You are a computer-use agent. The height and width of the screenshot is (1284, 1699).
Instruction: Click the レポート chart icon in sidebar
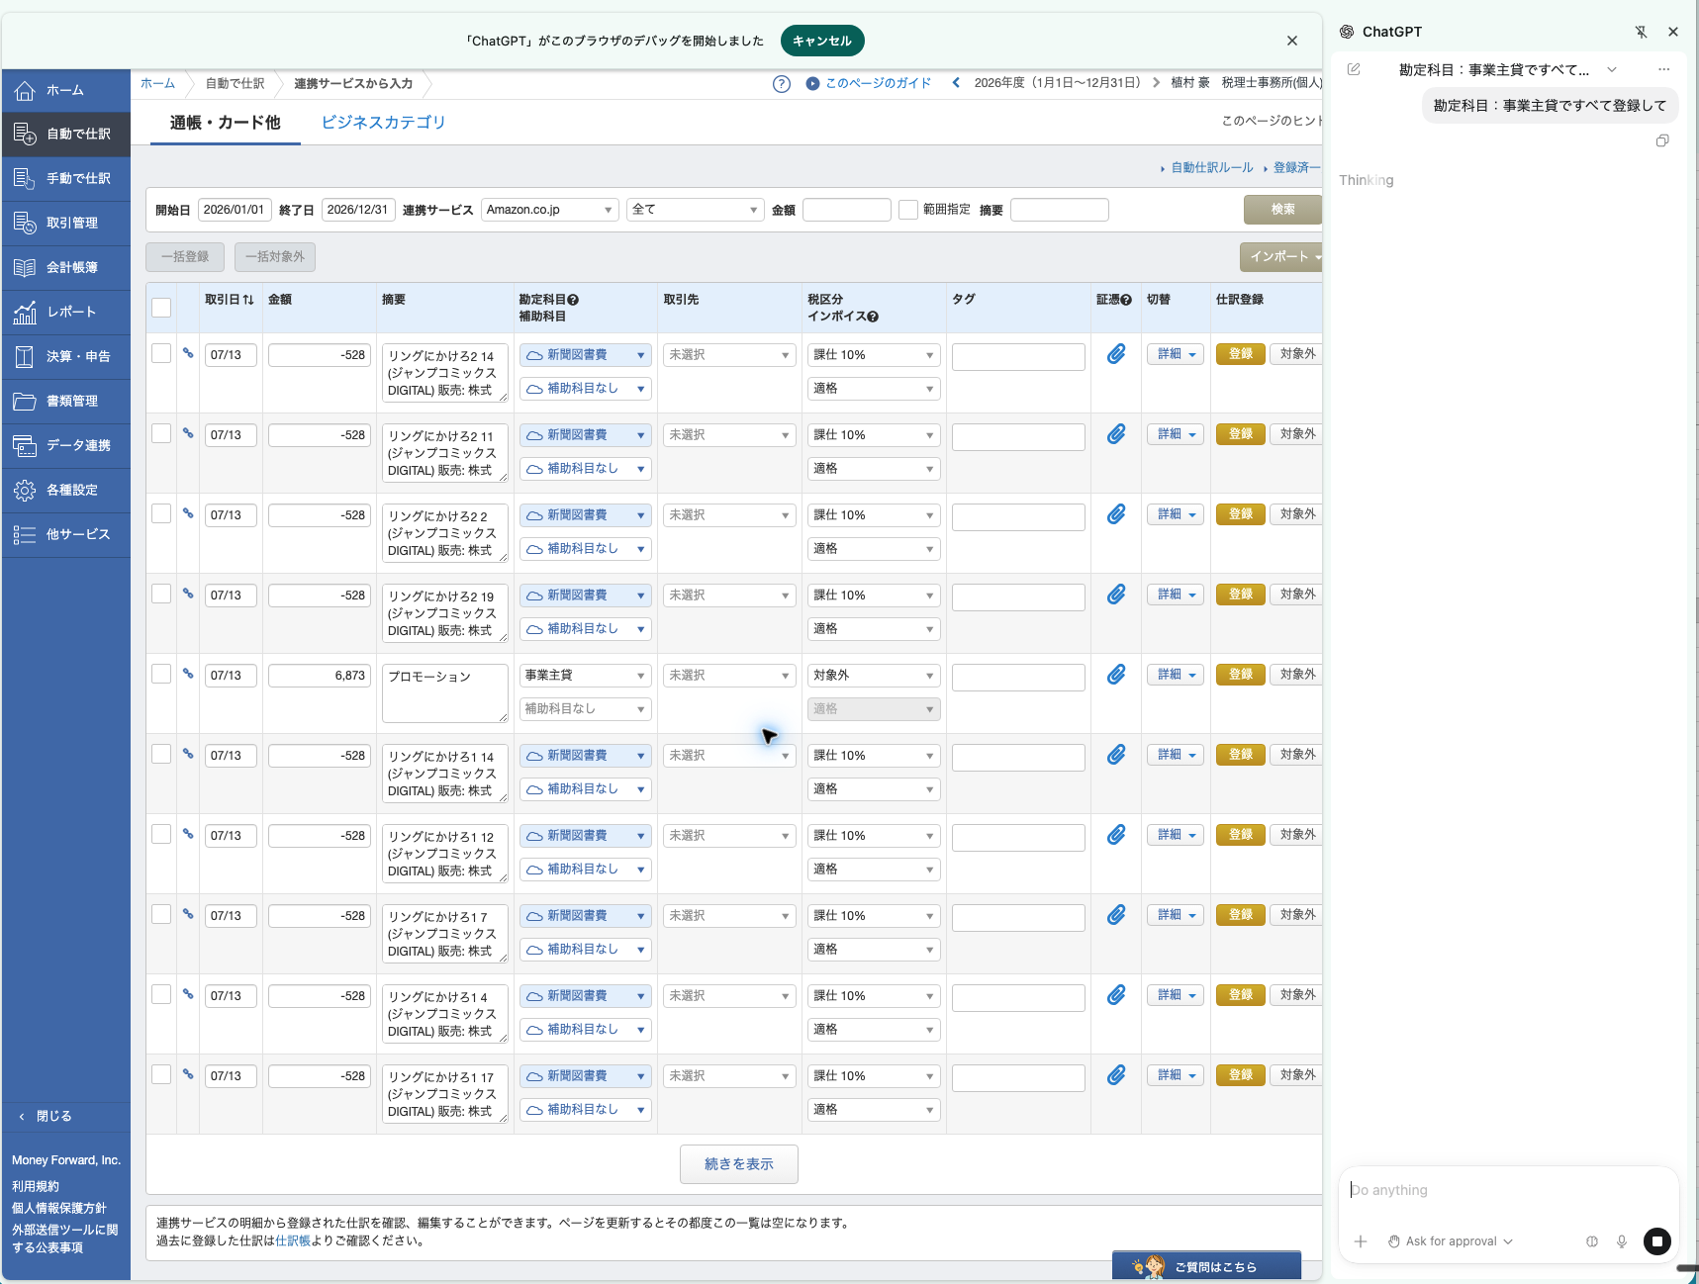(25, 313)
